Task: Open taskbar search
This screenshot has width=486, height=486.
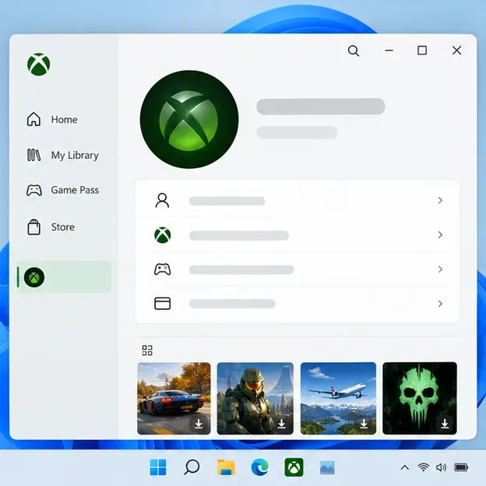Action: point(192,467)
